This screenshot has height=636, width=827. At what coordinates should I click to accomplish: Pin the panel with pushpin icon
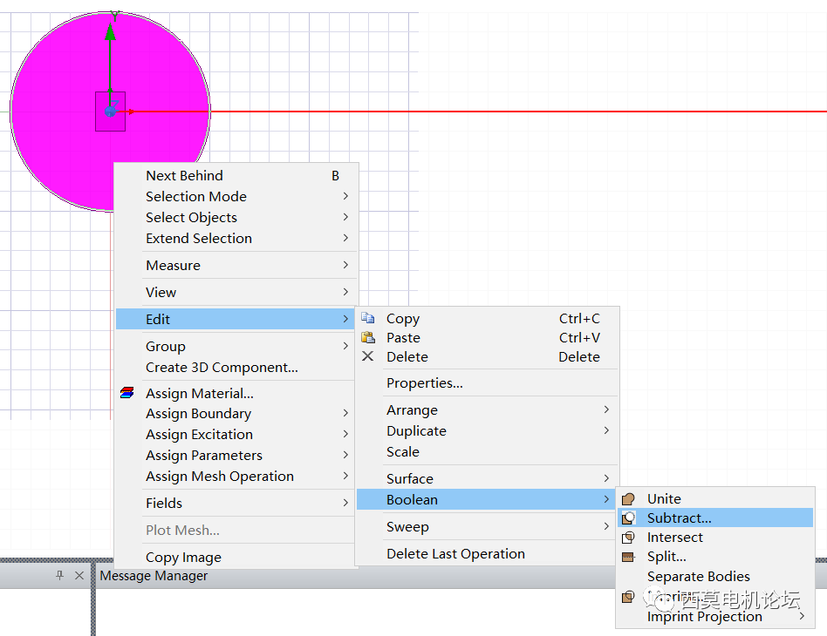[x=59, y=575]
